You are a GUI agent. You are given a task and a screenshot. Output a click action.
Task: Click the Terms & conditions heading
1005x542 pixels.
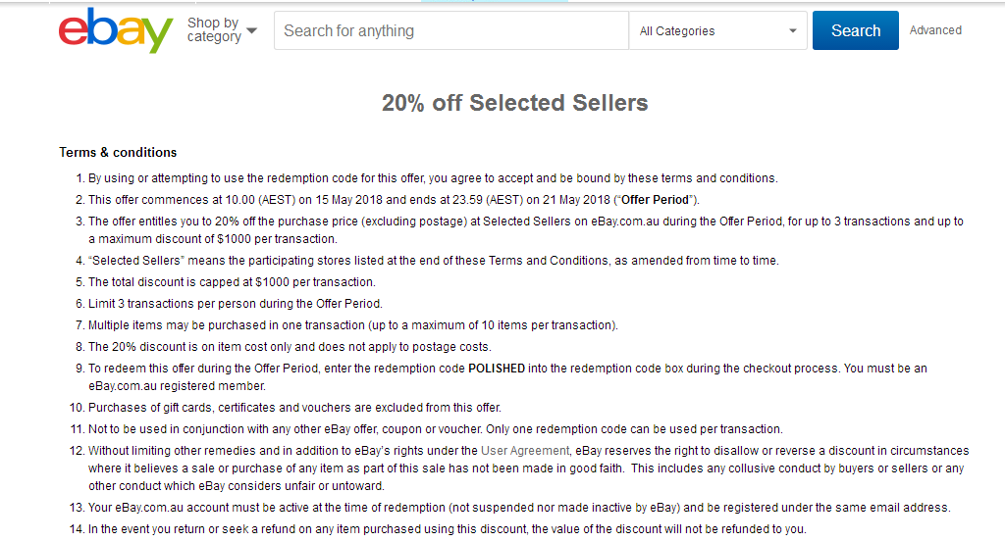118,152
